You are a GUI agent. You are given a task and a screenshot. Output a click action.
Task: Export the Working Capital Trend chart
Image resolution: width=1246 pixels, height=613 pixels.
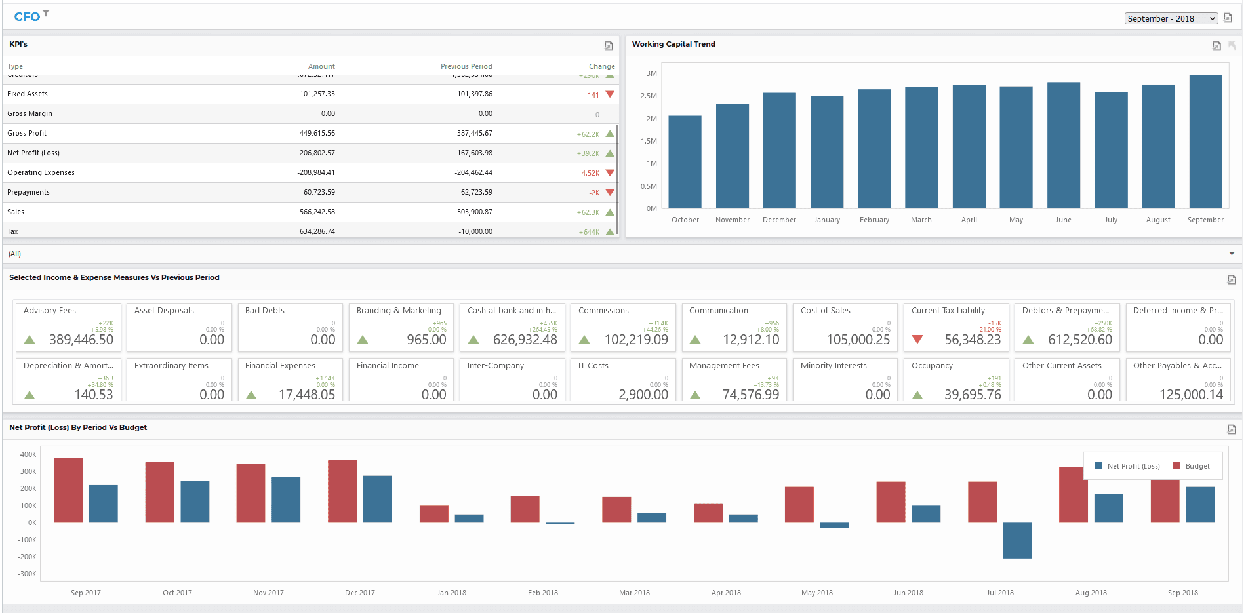(1216, 45)
